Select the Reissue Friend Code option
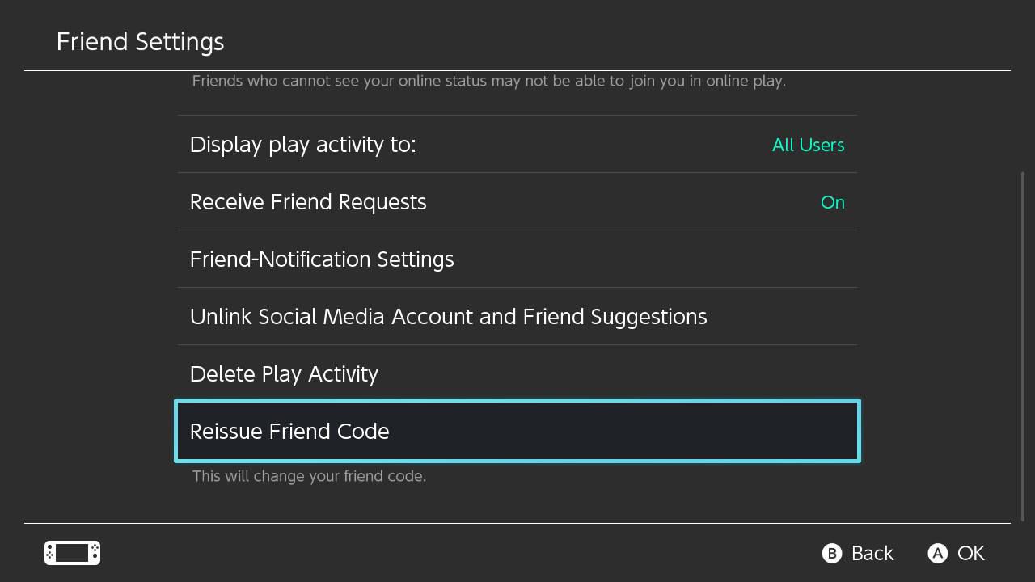The width and height of the screenshot is (1035, 582). 289,432
